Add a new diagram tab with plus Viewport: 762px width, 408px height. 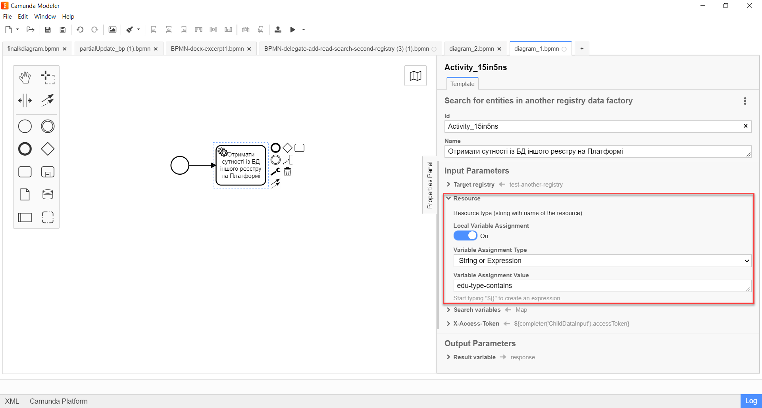pos(582,49)
